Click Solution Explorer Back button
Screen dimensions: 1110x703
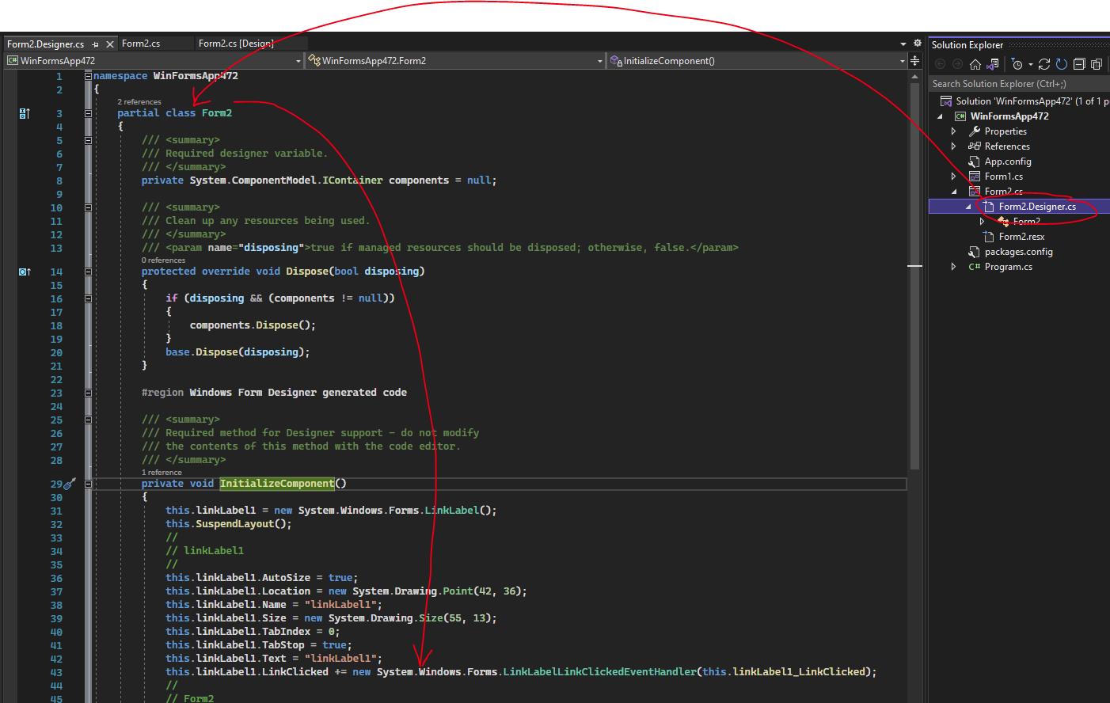[x=941, y=64]
